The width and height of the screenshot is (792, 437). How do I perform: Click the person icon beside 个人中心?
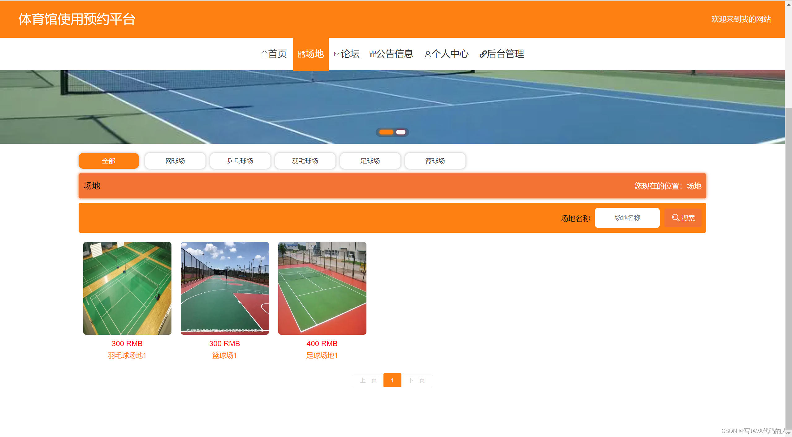pyautogui.click(x=427, y=54)
